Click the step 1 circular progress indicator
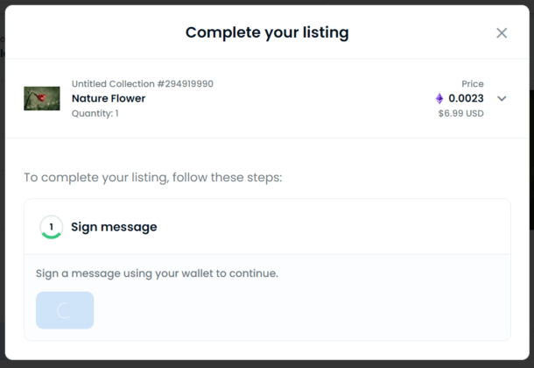Viewport: 534px width, 368px height. tap(51, 227)
